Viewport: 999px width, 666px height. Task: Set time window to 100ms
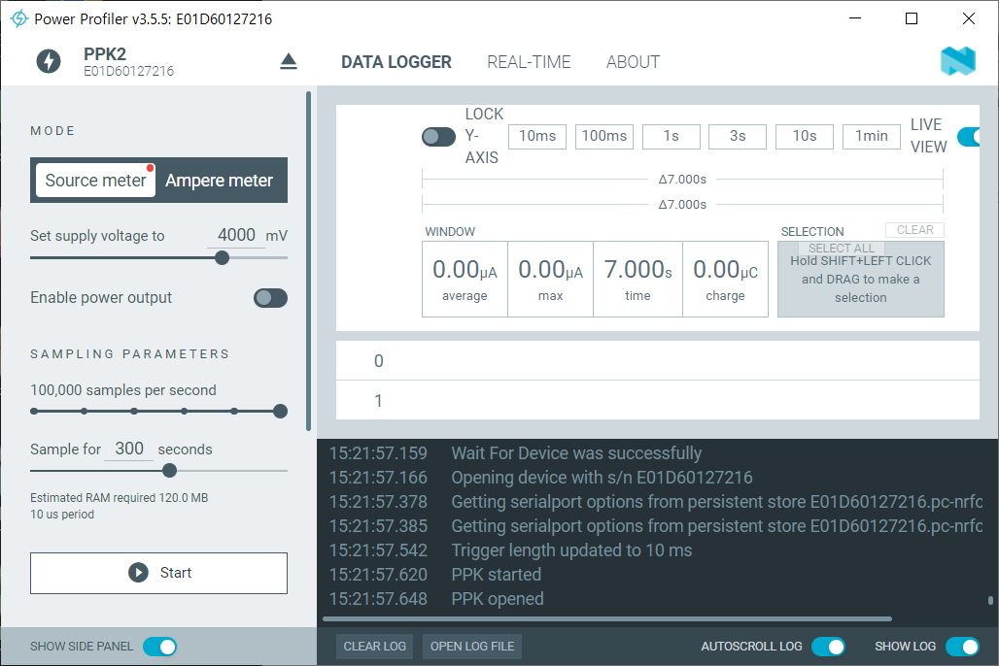(604, 136)
